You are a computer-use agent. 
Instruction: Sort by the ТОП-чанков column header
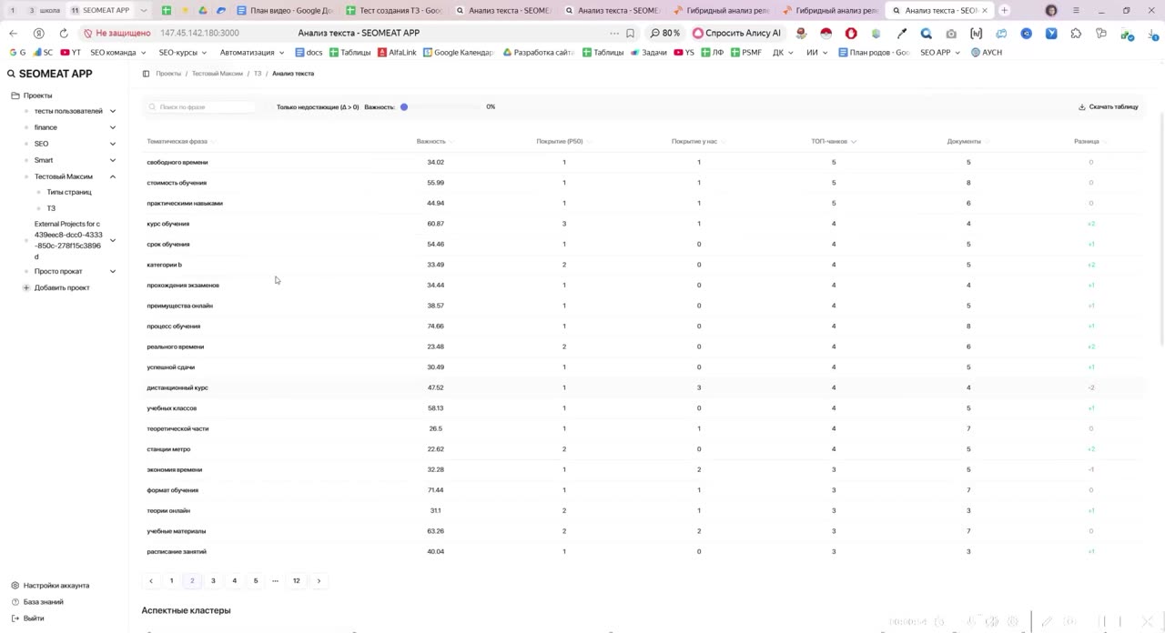coord(834,142)
